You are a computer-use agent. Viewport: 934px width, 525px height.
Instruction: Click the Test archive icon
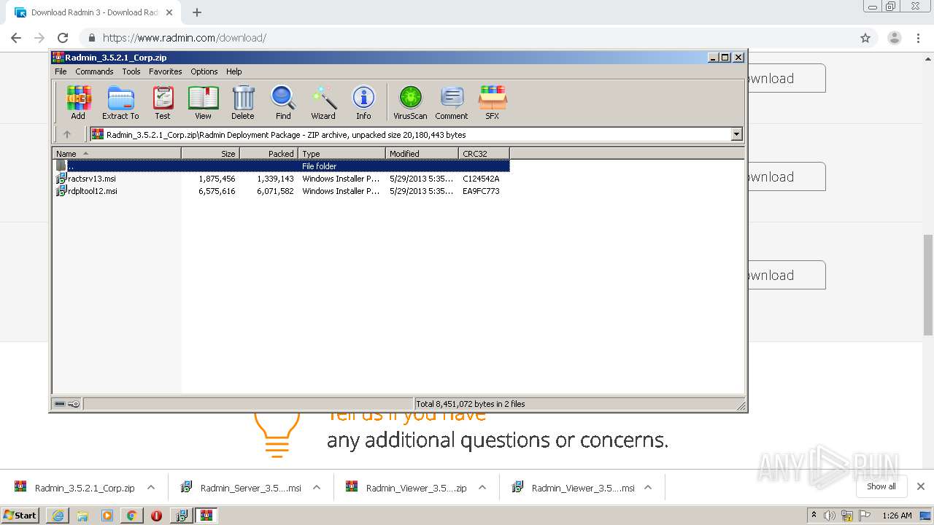pos(163,102)
